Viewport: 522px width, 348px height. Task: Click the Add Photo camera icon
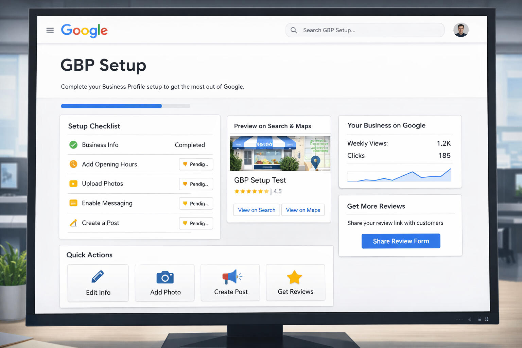[x=165, y=277]
